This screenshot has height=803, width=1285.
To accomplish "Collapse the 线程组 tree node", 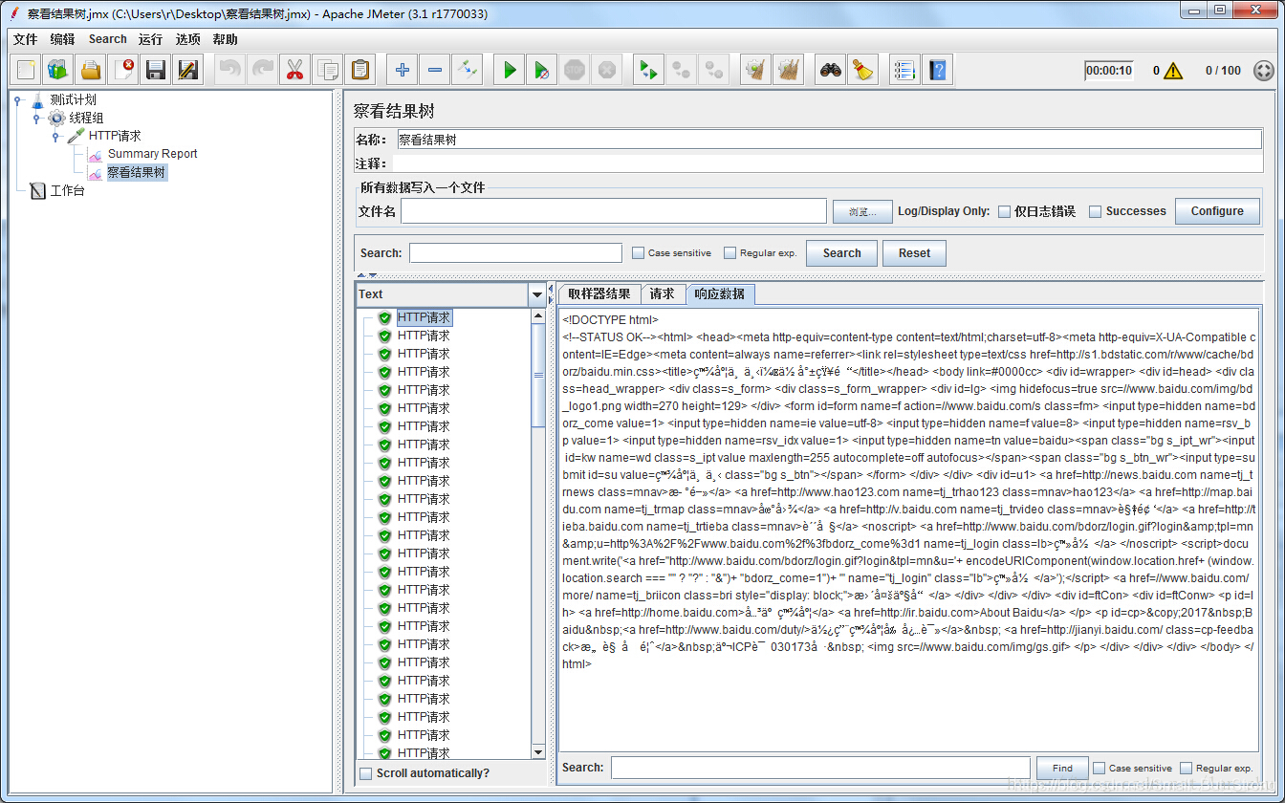I will (x=36, y=118).
